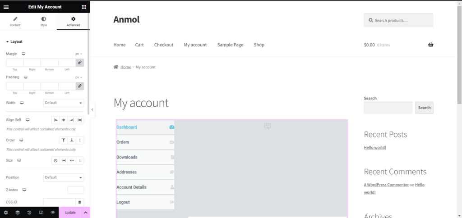Select the Advanced tab
This screenshot has width=462, height=218.
point(74,22)
